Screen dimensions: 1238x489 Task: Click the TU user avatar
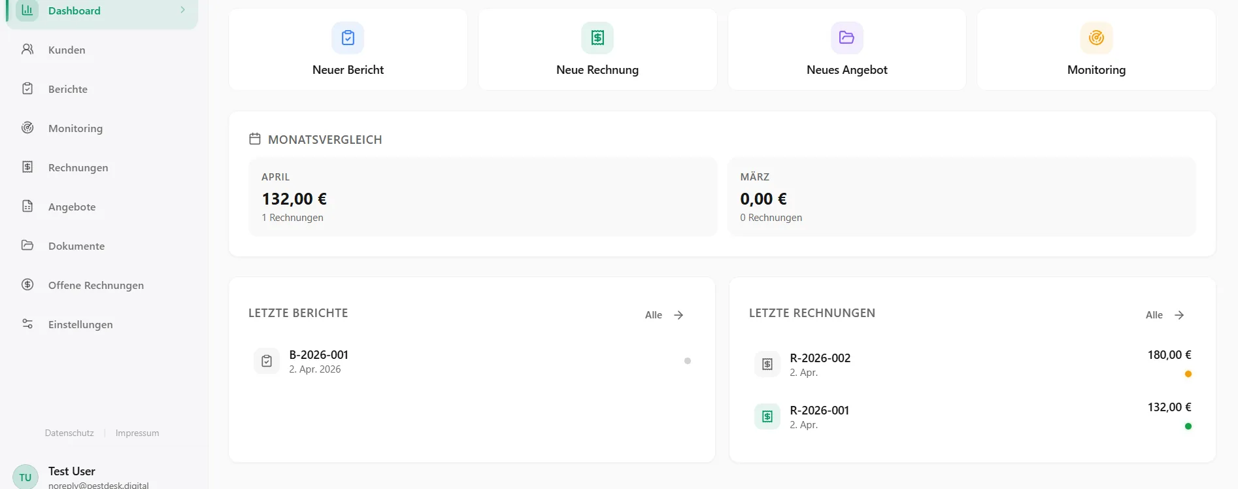point(25,477)
